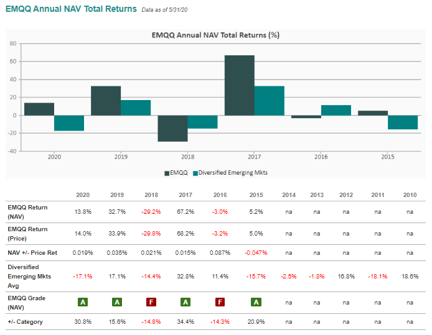Click the -29.8% price return cell

point(151,234)
